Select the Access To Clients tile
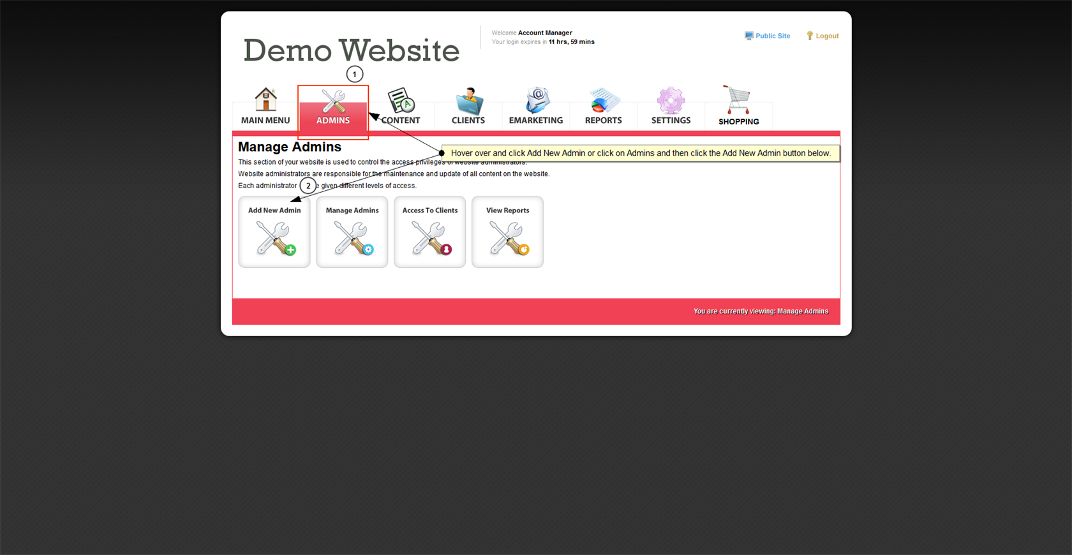 click(430, 232)
